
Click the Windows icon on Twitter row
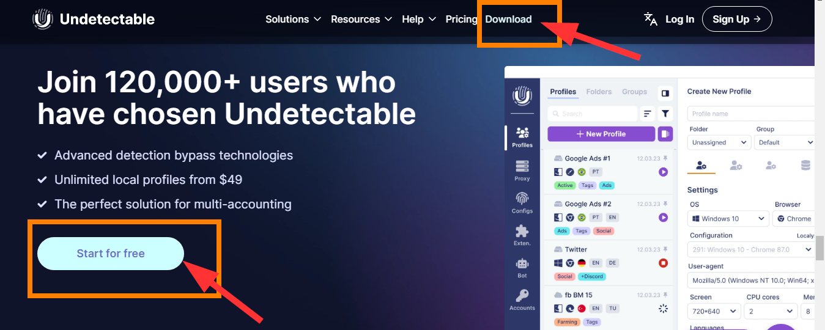tap(558, 263)
